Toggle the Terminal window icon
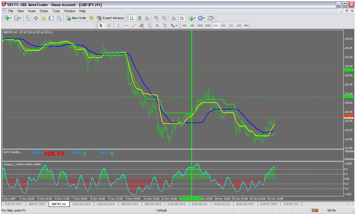Viewport: 356px width, 214px height. click(x=51, y=18)
